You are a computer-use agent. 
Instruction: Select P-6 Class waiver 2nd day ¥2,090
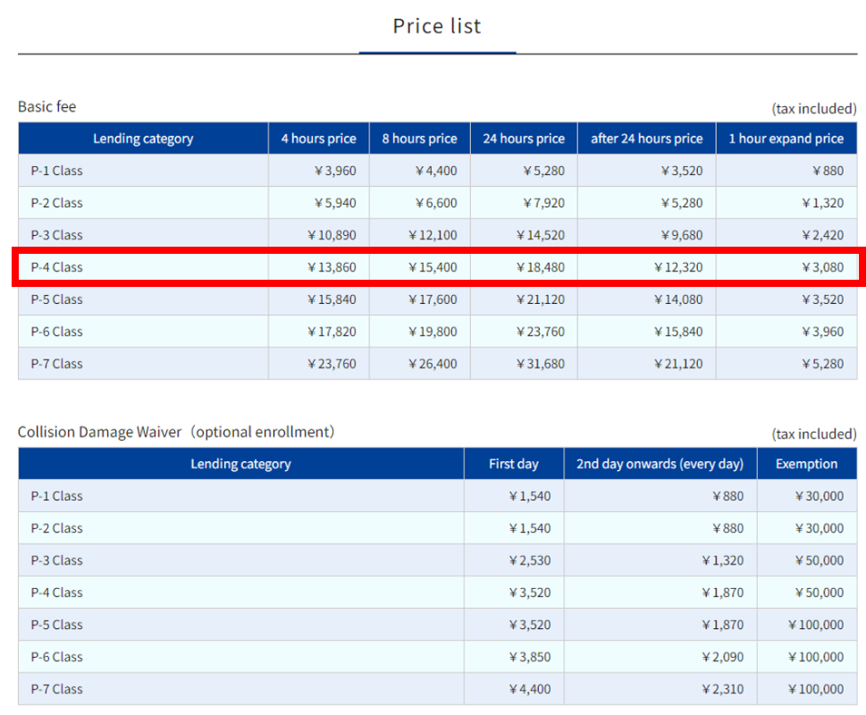[723, 657]
